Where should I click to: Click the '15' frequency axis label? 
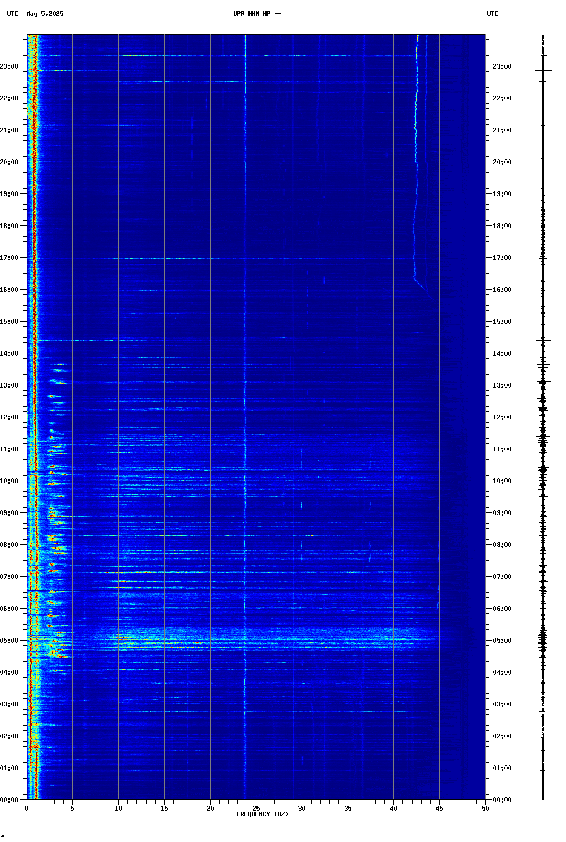click(x=164, y=809)
